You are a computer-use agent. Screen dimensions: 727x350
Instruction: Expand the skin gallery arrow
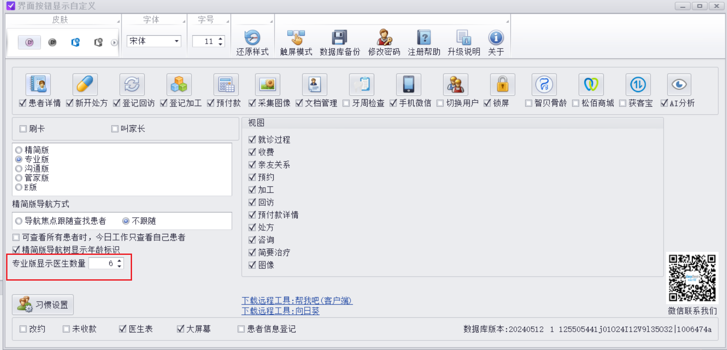point(114,42)
